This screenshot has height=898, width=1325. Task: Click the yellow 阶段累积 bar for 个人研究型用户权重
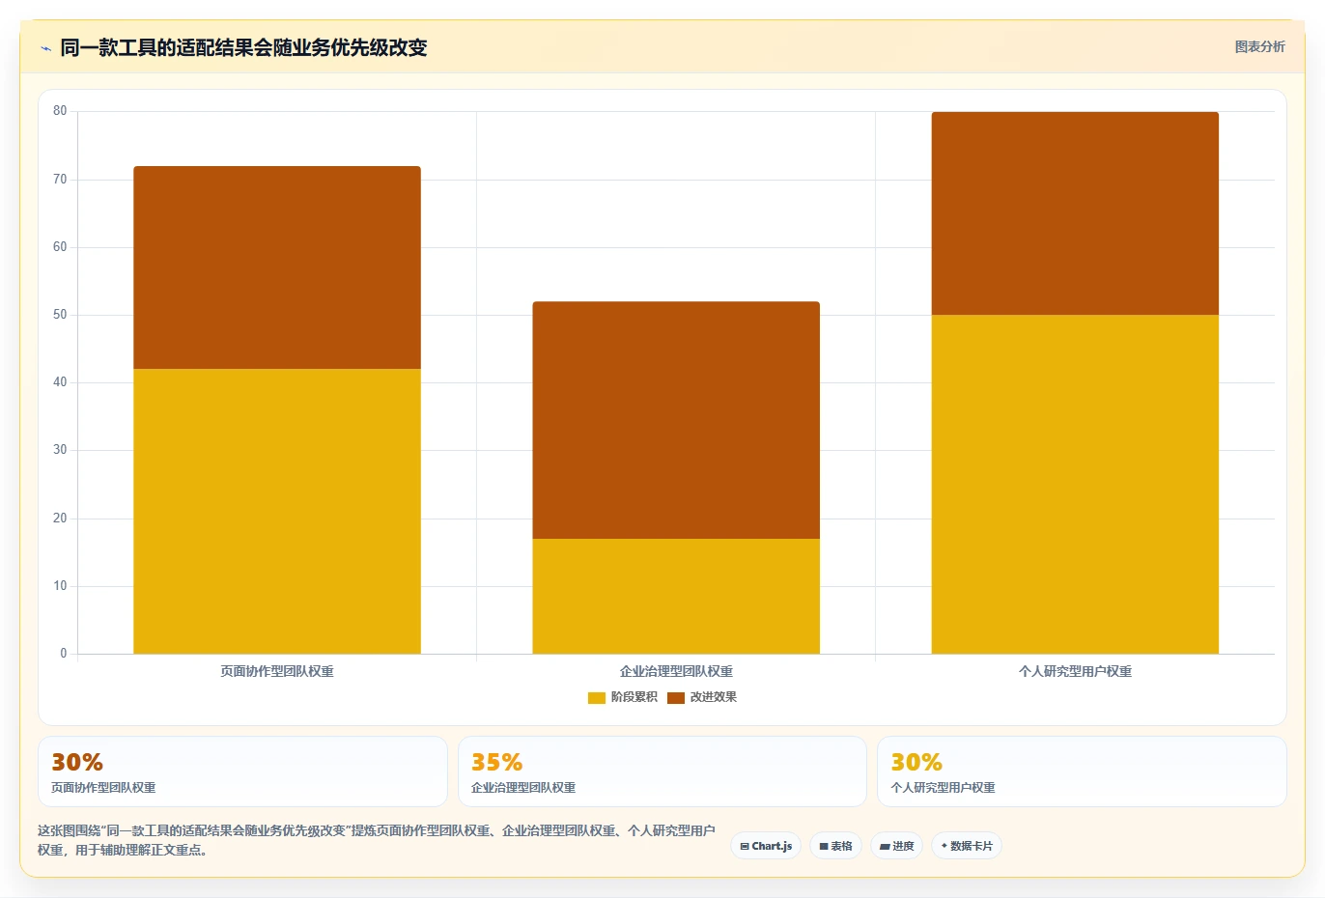click(1075, 484)
